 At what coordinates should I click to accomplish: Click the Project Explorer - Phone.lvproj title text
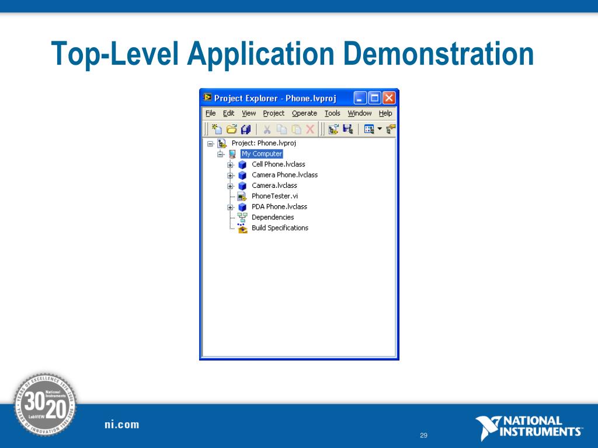(x=275, y=98)
